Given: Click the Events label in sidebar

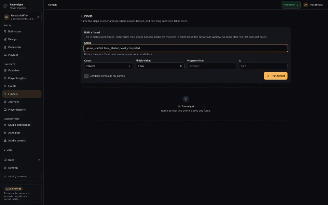Looking at the screenshot, I should 12,86.
